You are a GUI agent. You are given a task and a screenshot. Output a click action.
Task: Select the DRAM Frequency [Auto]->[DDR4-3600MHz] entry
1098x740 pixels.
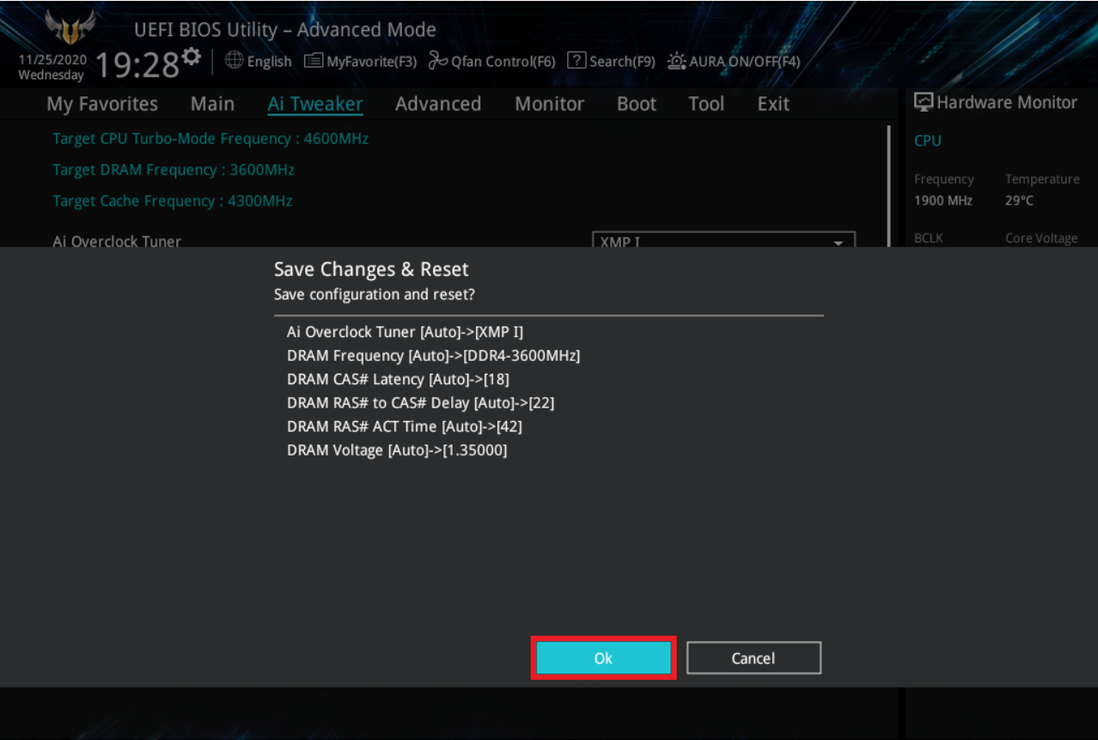point(433,356)
